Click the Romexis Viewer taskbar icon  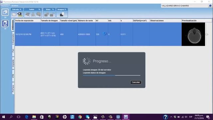[126, 117]
